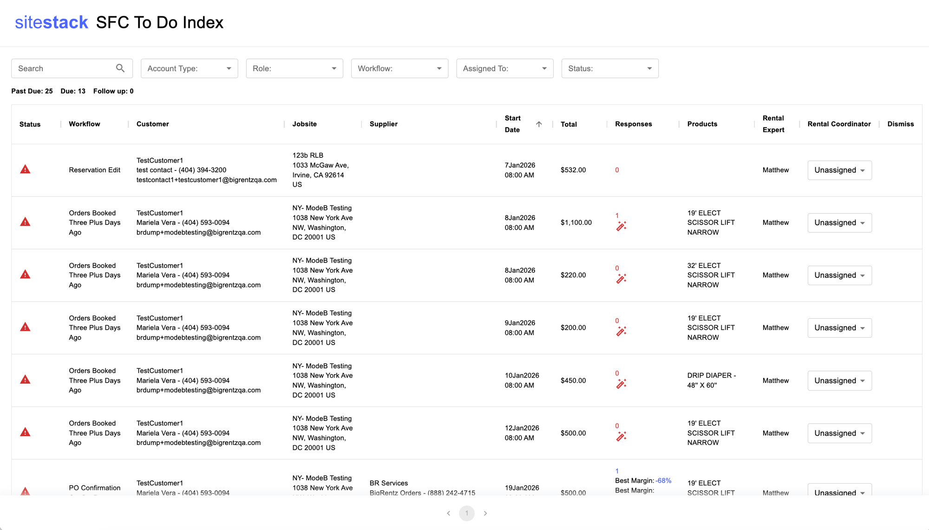Go to next page chevron
929x530 pixels.
pos(485,513)
